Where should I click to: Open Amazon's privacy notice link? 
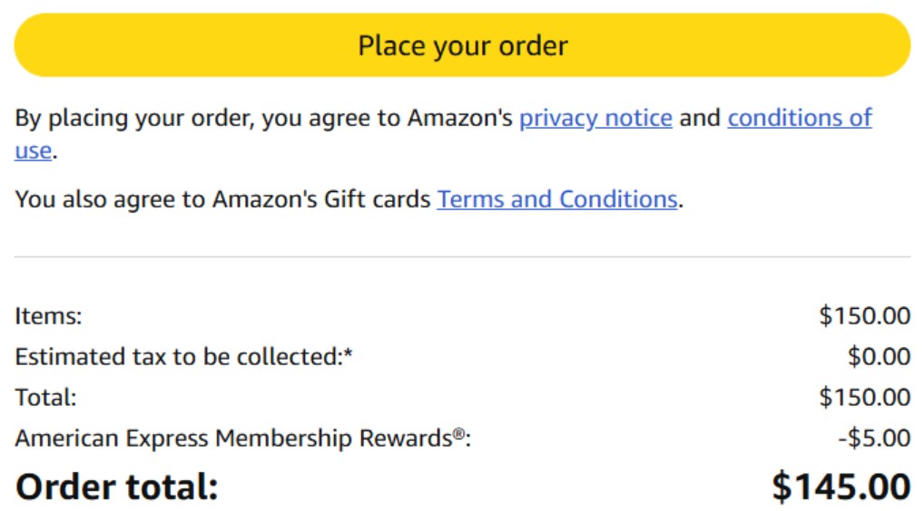(x=595, y=118)
